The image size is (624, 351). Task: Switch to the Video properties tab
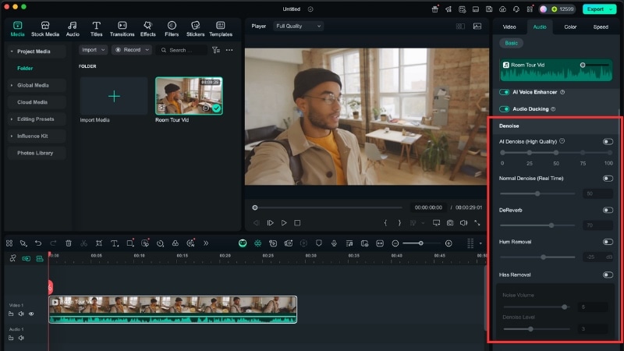pos(509,27)
